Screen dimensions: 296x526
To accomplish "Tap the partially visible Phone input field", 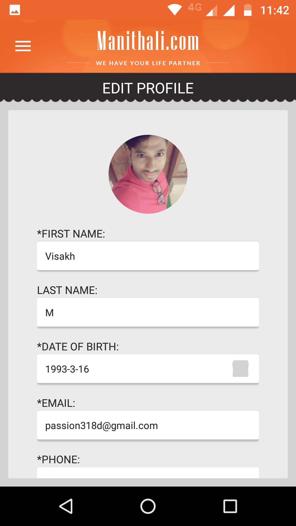I will pyautogui.click(x=148, y=473).
